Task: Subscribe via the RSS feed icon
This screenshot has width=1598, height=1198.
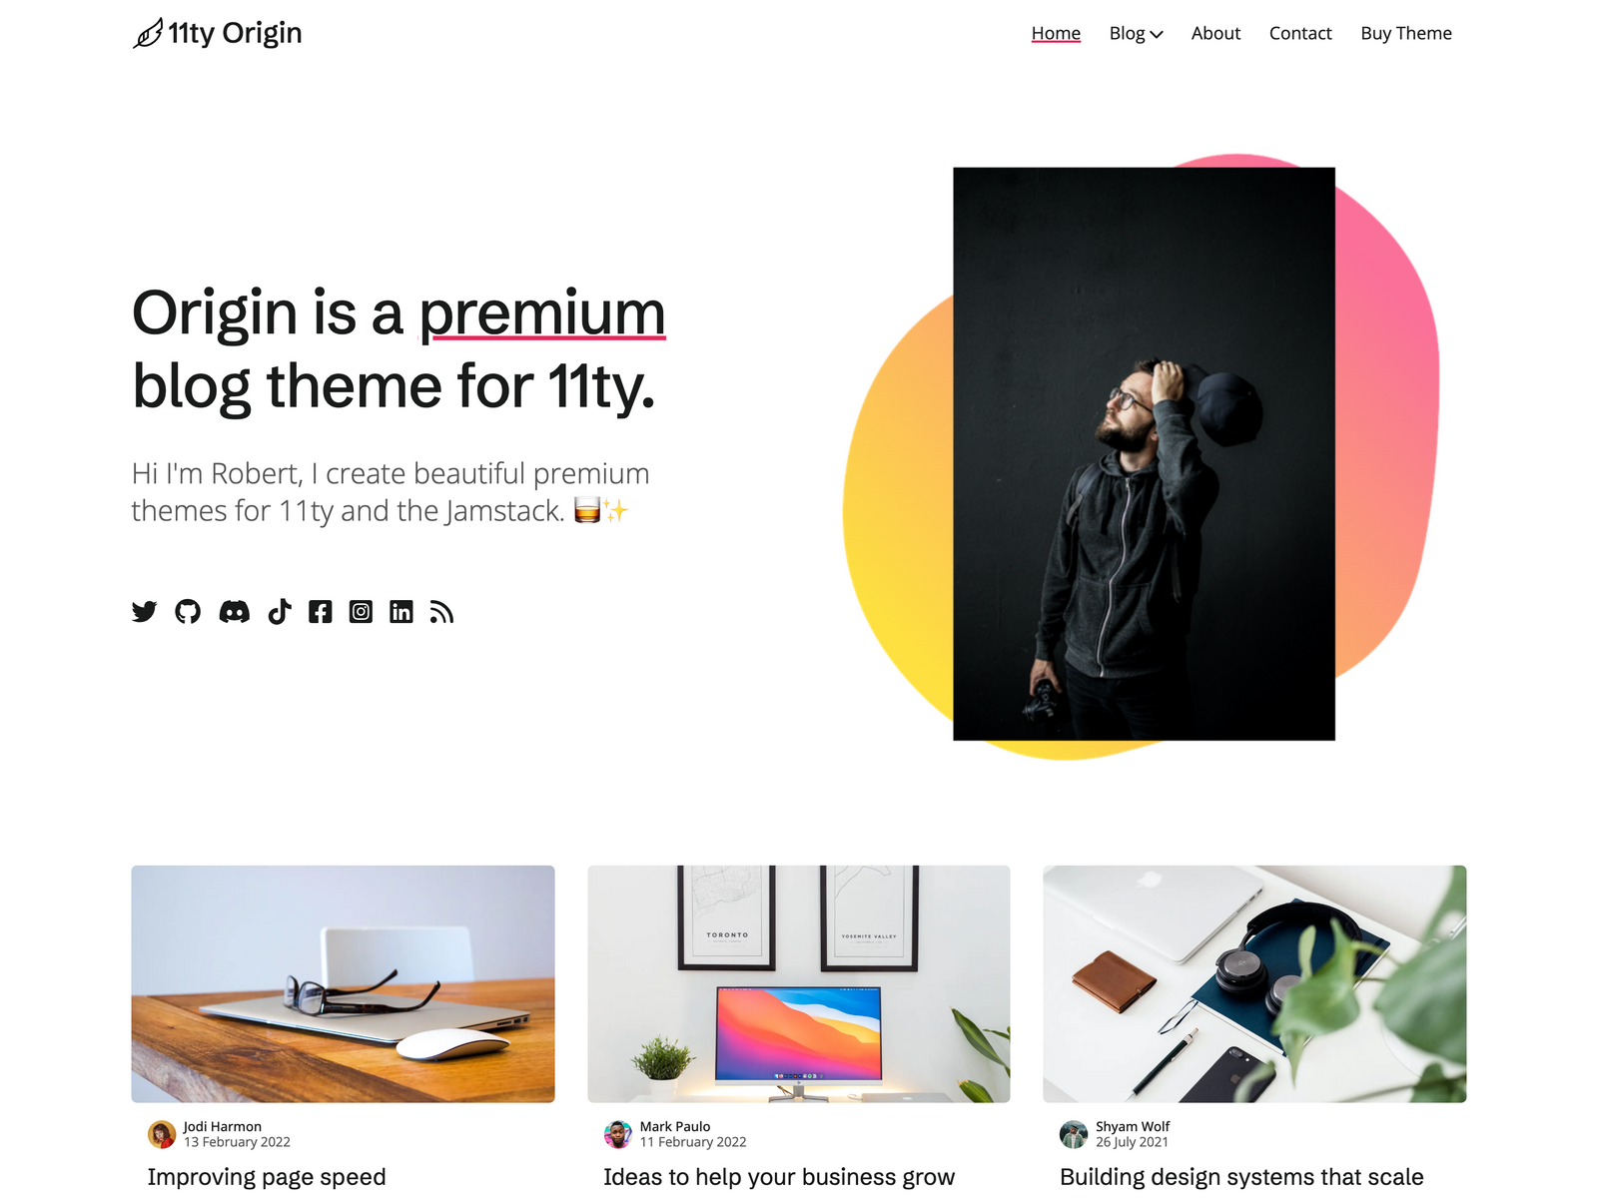Action: coord(441,612)
